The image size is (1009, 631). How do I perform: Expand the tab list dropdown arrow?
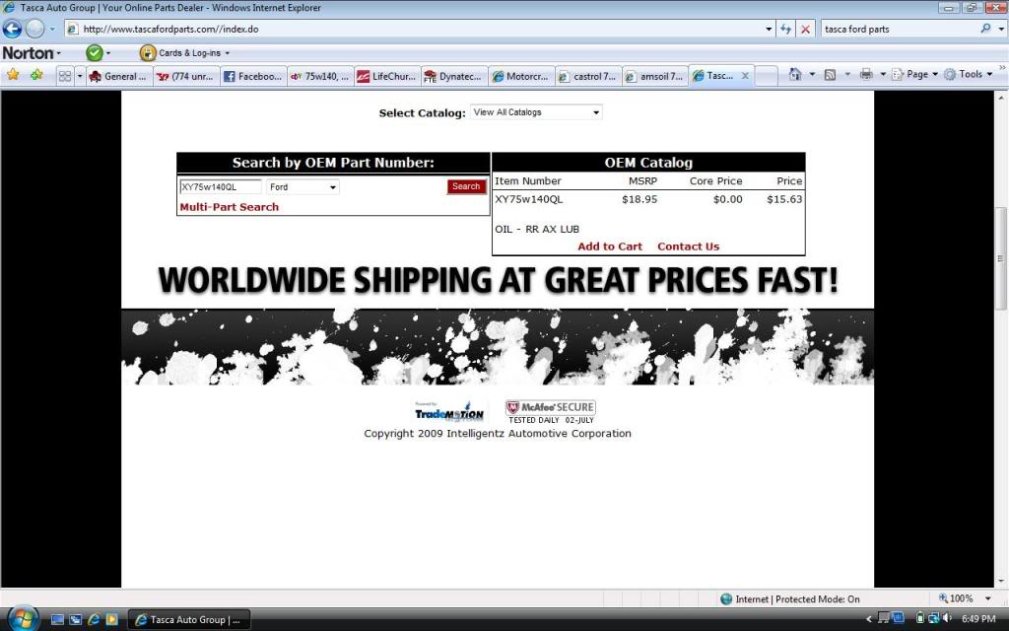pos(80,76)
